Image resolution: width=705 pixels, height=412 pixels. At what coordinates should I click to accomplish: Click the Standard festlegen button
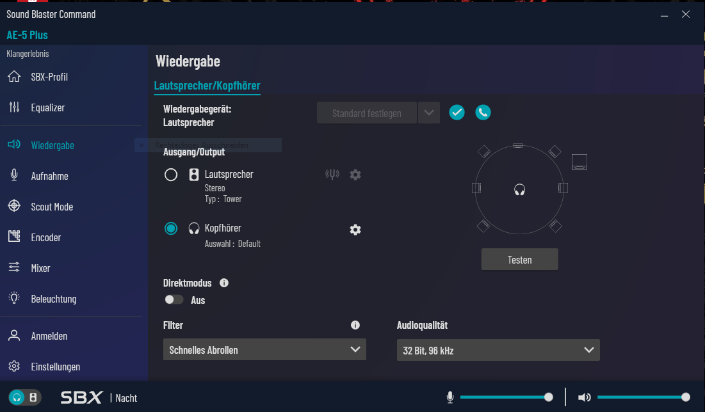367,113
